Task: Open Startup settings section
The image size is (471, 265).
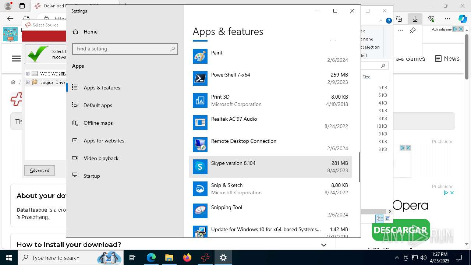Action: [125, 176]
